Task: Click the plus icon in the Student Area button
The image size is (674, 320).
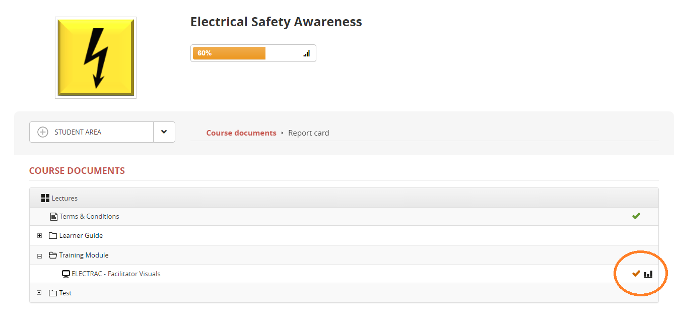Action: (x=43, y=132)
